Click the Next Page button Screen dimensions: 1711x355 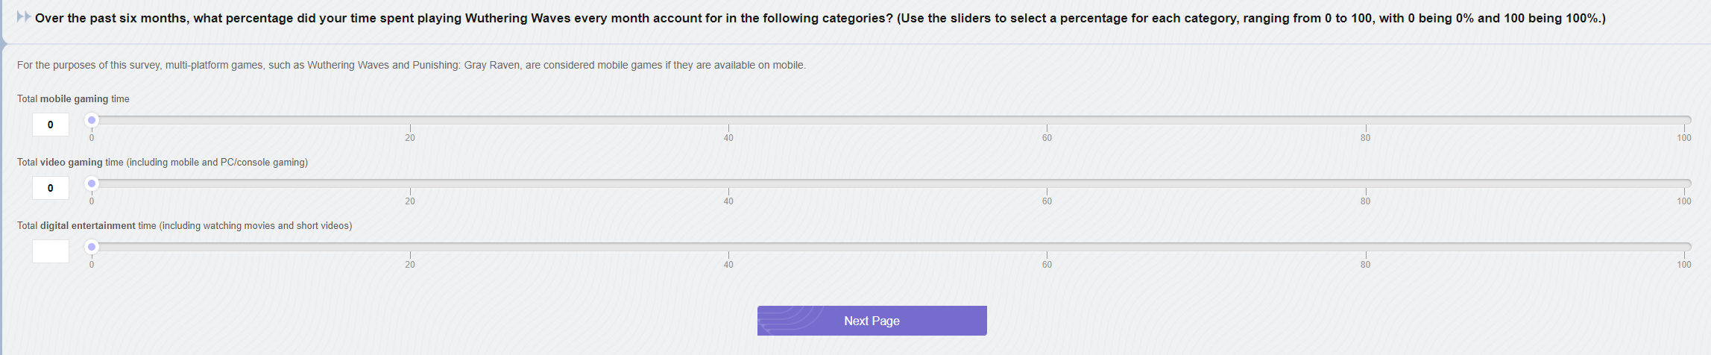tap(872, 321)
